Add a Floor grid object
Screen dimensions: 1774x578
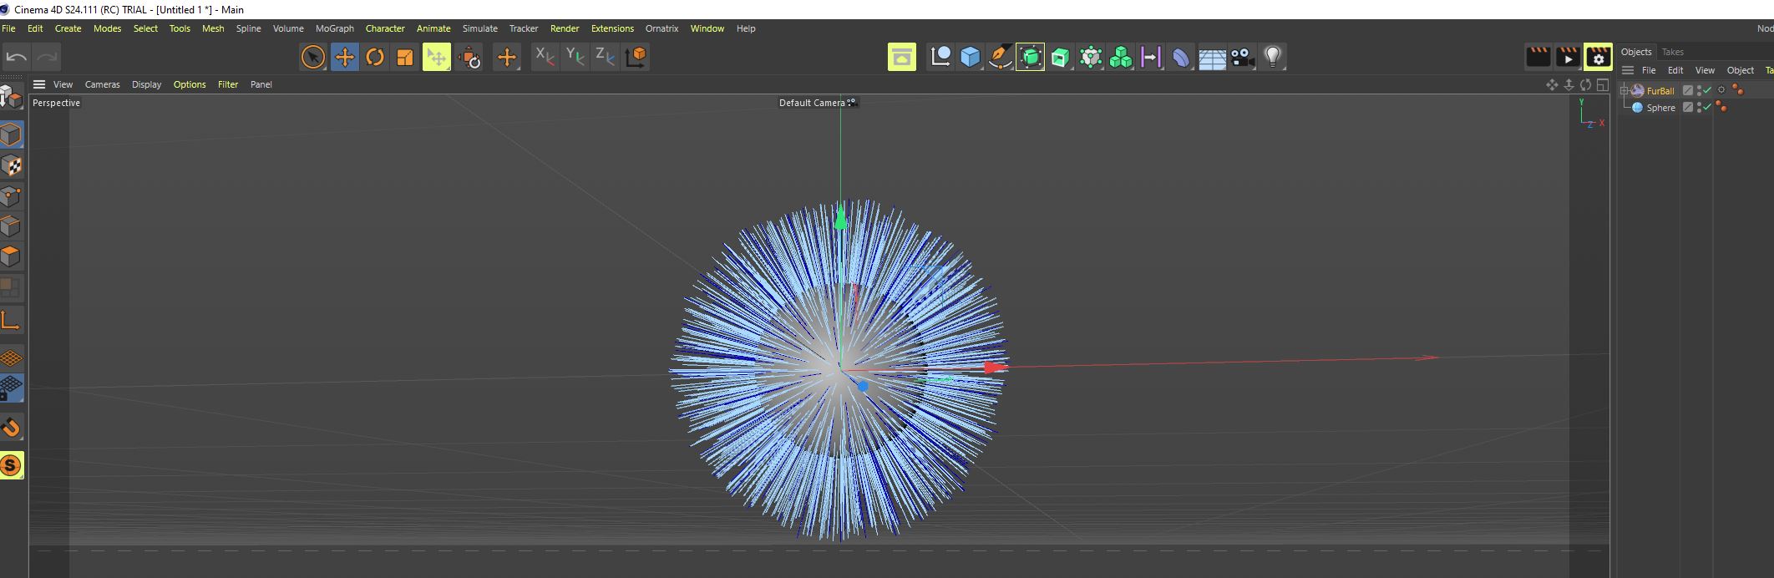pos(1212,57)
